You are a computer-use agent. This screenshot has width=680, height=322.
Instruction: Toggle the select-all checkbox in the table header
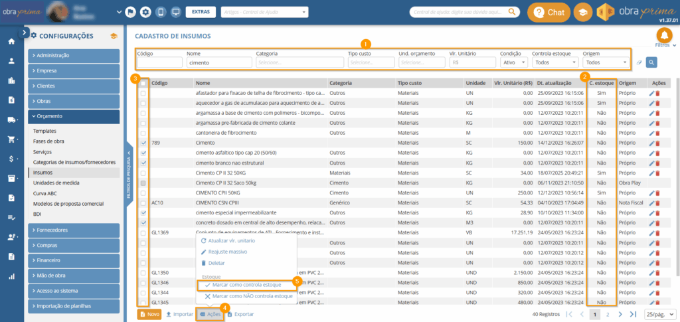pos(143,83)
